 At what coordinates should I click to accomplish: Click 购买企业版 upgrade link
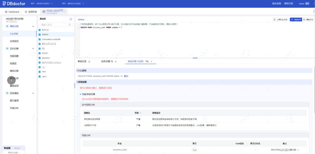13,153
